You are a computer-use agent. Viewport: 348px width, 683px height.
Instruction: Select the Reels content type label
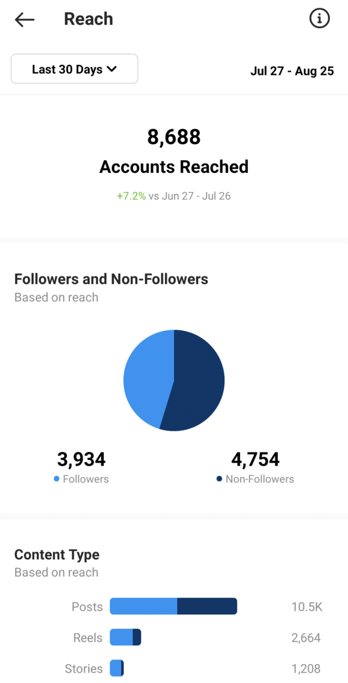point(88,637)
